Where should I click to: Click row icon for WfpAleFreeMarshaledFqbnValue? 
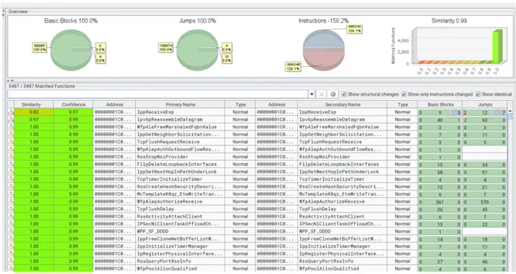pos(11,127)
